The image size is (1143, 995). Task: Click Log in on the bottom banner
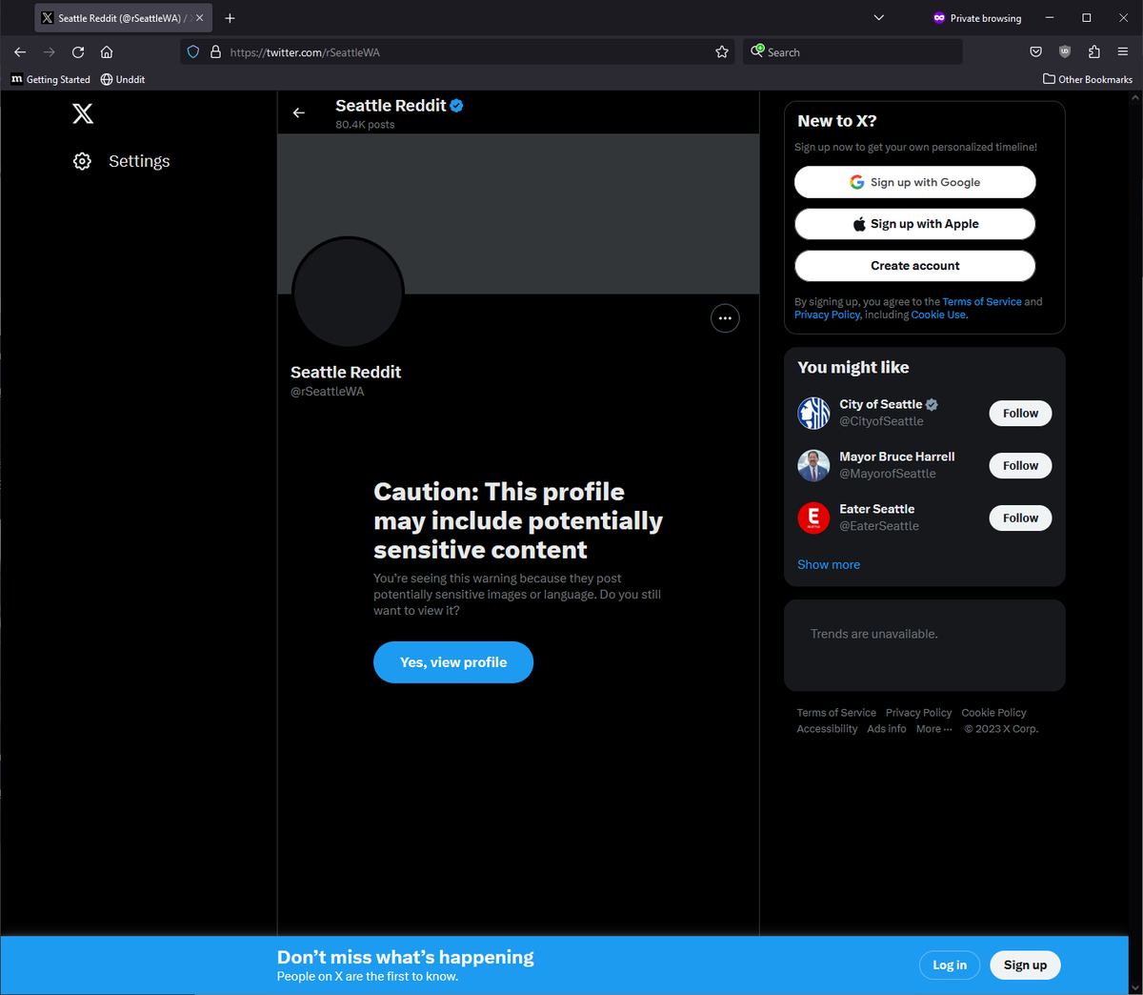(950, 965)
